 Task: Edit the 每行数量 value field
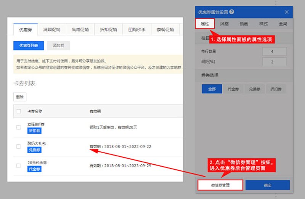point(274,51)
